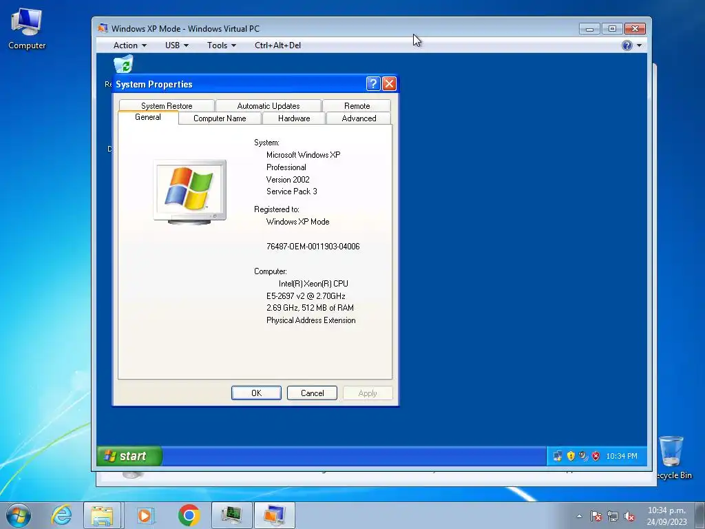Minimize the Windows Virtual PC window
The image size is (705, 529).
(x=589, y=29)
